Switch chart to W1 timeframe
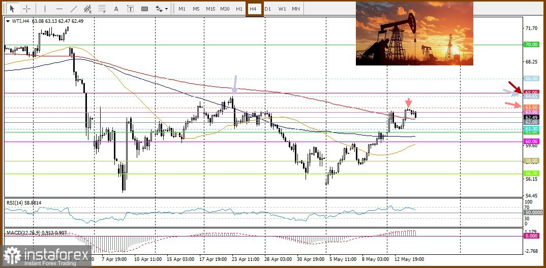This screenshot has width=546, height=268. point(282,9)
